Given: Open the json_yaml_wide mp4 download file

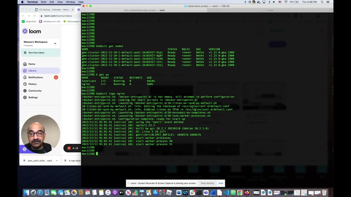Looking at the screenshot, I should point(38,161).
